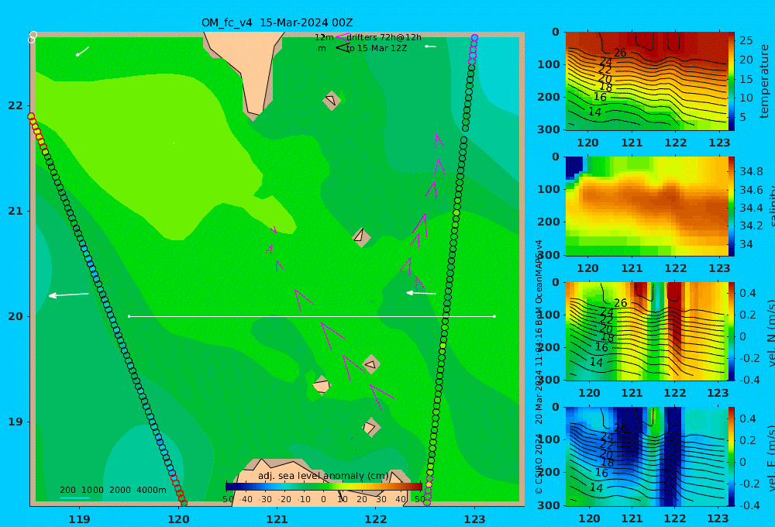Click the yellow-red circle starting the western track
This screenshot has height=527, width=775.
(x=31, y=116)
